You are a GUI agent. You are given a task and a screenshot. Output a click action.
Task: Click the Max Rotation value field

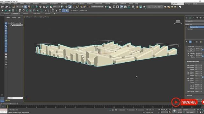pyautogui.click(x=198, y=65)
